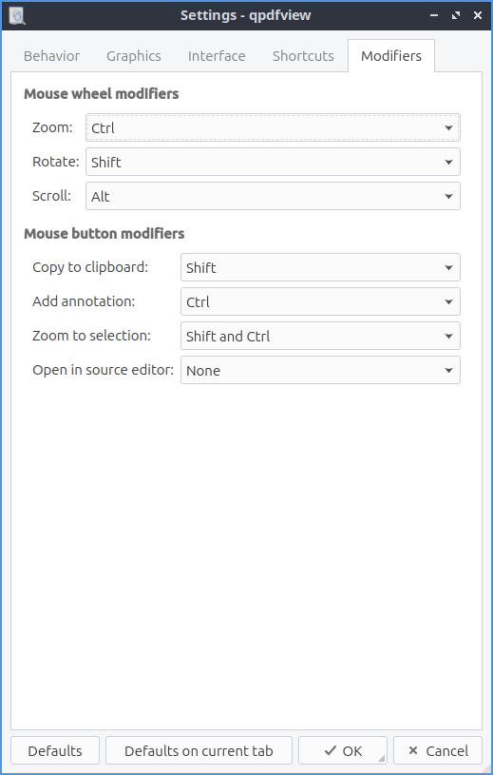Click the 'Settings - qpdfview' window title

point(246,15)
